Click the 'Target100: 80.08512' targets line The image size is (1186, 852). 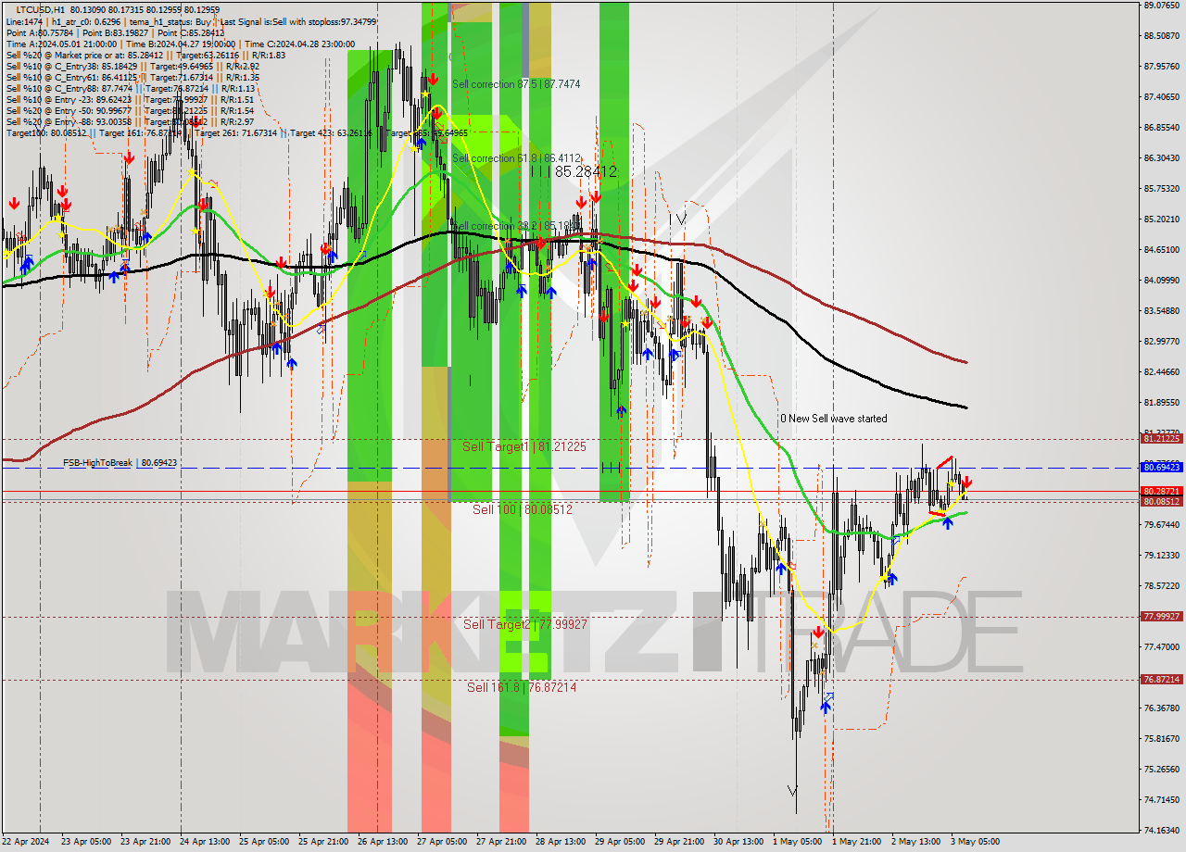click(x=236, y=132)
